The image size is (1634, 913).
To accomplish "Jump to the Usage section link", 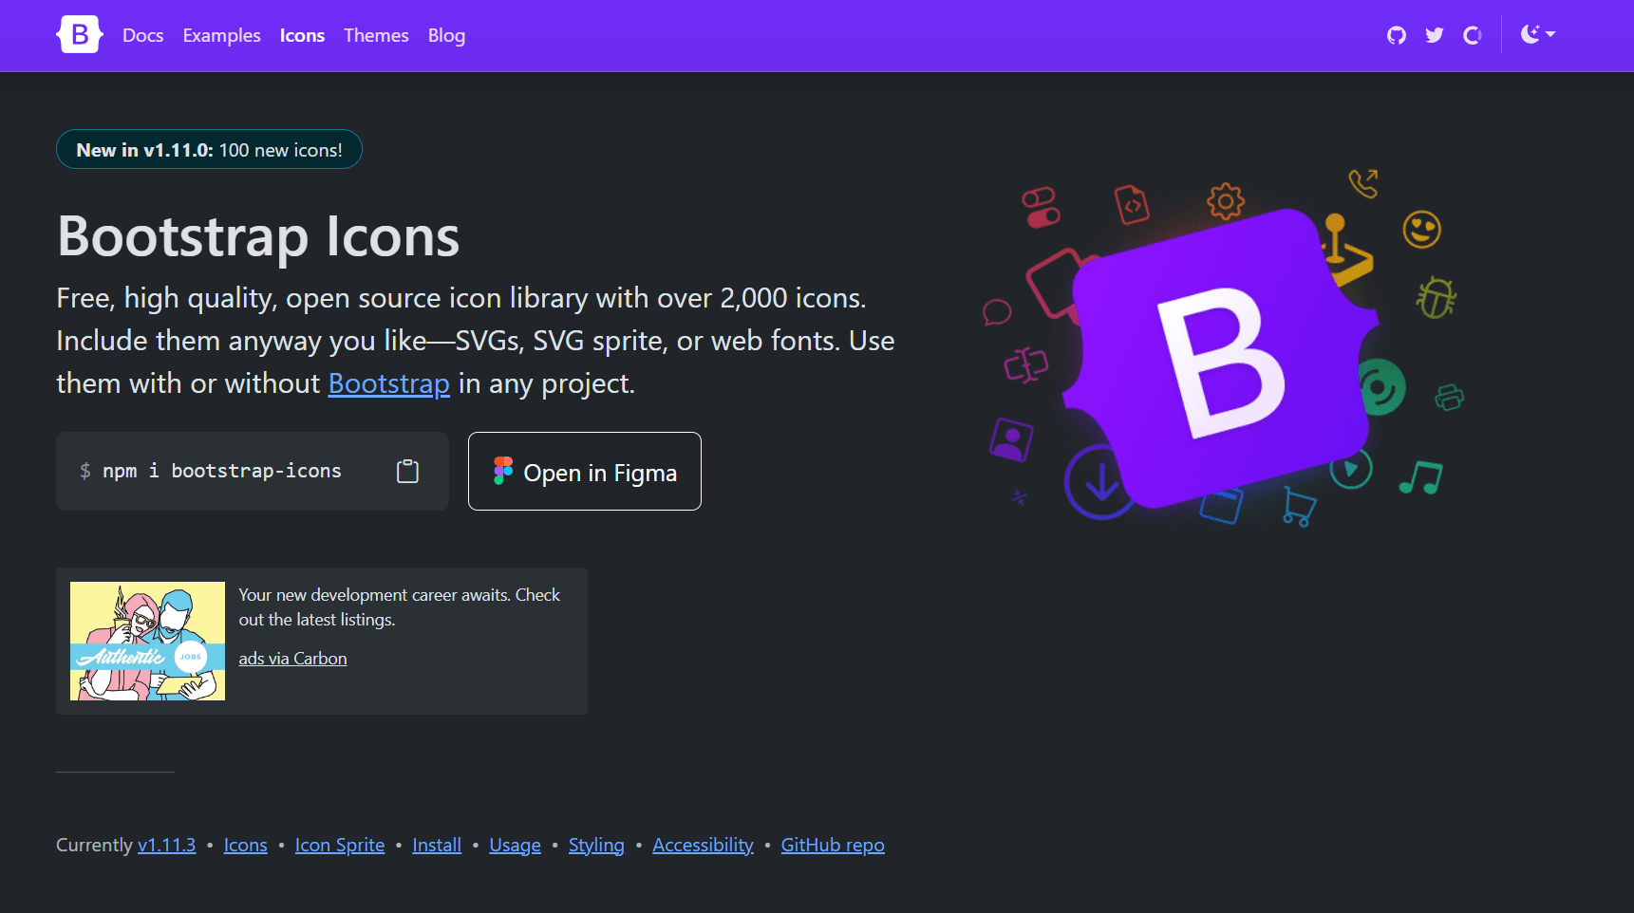I will (x=515, y=845).
